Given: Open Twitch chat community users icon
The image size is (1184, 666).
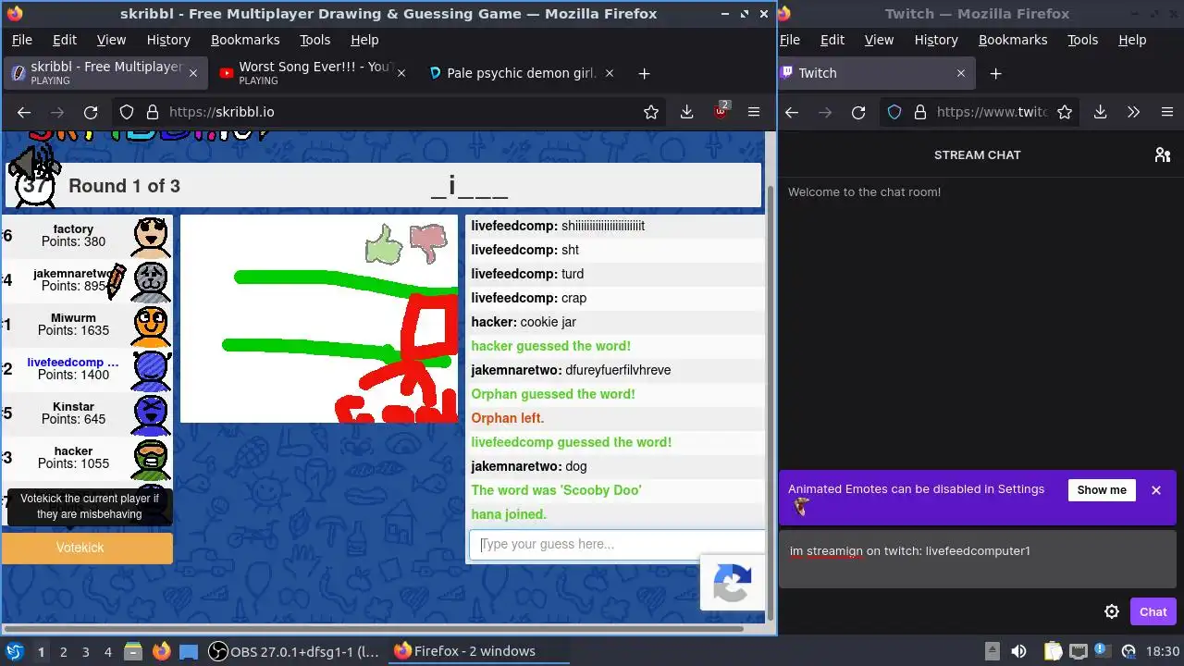Looking at the screenshot, I should coord(1163,154).
